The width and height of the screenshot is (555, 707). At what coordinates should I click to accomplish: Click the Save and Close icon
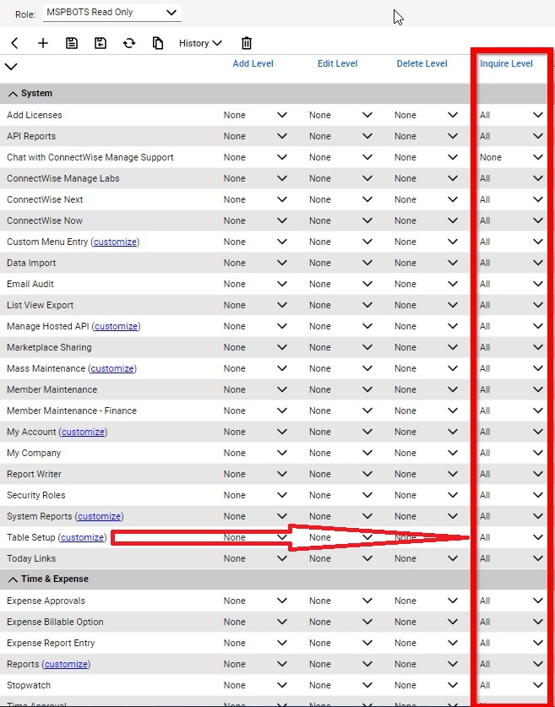(x=101, y=43)
